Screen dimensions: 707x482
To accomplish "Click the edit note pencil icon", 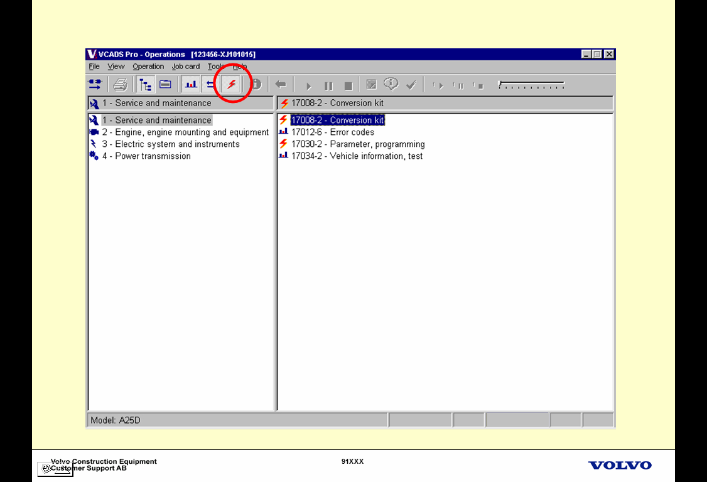I will tap(371, 84).
